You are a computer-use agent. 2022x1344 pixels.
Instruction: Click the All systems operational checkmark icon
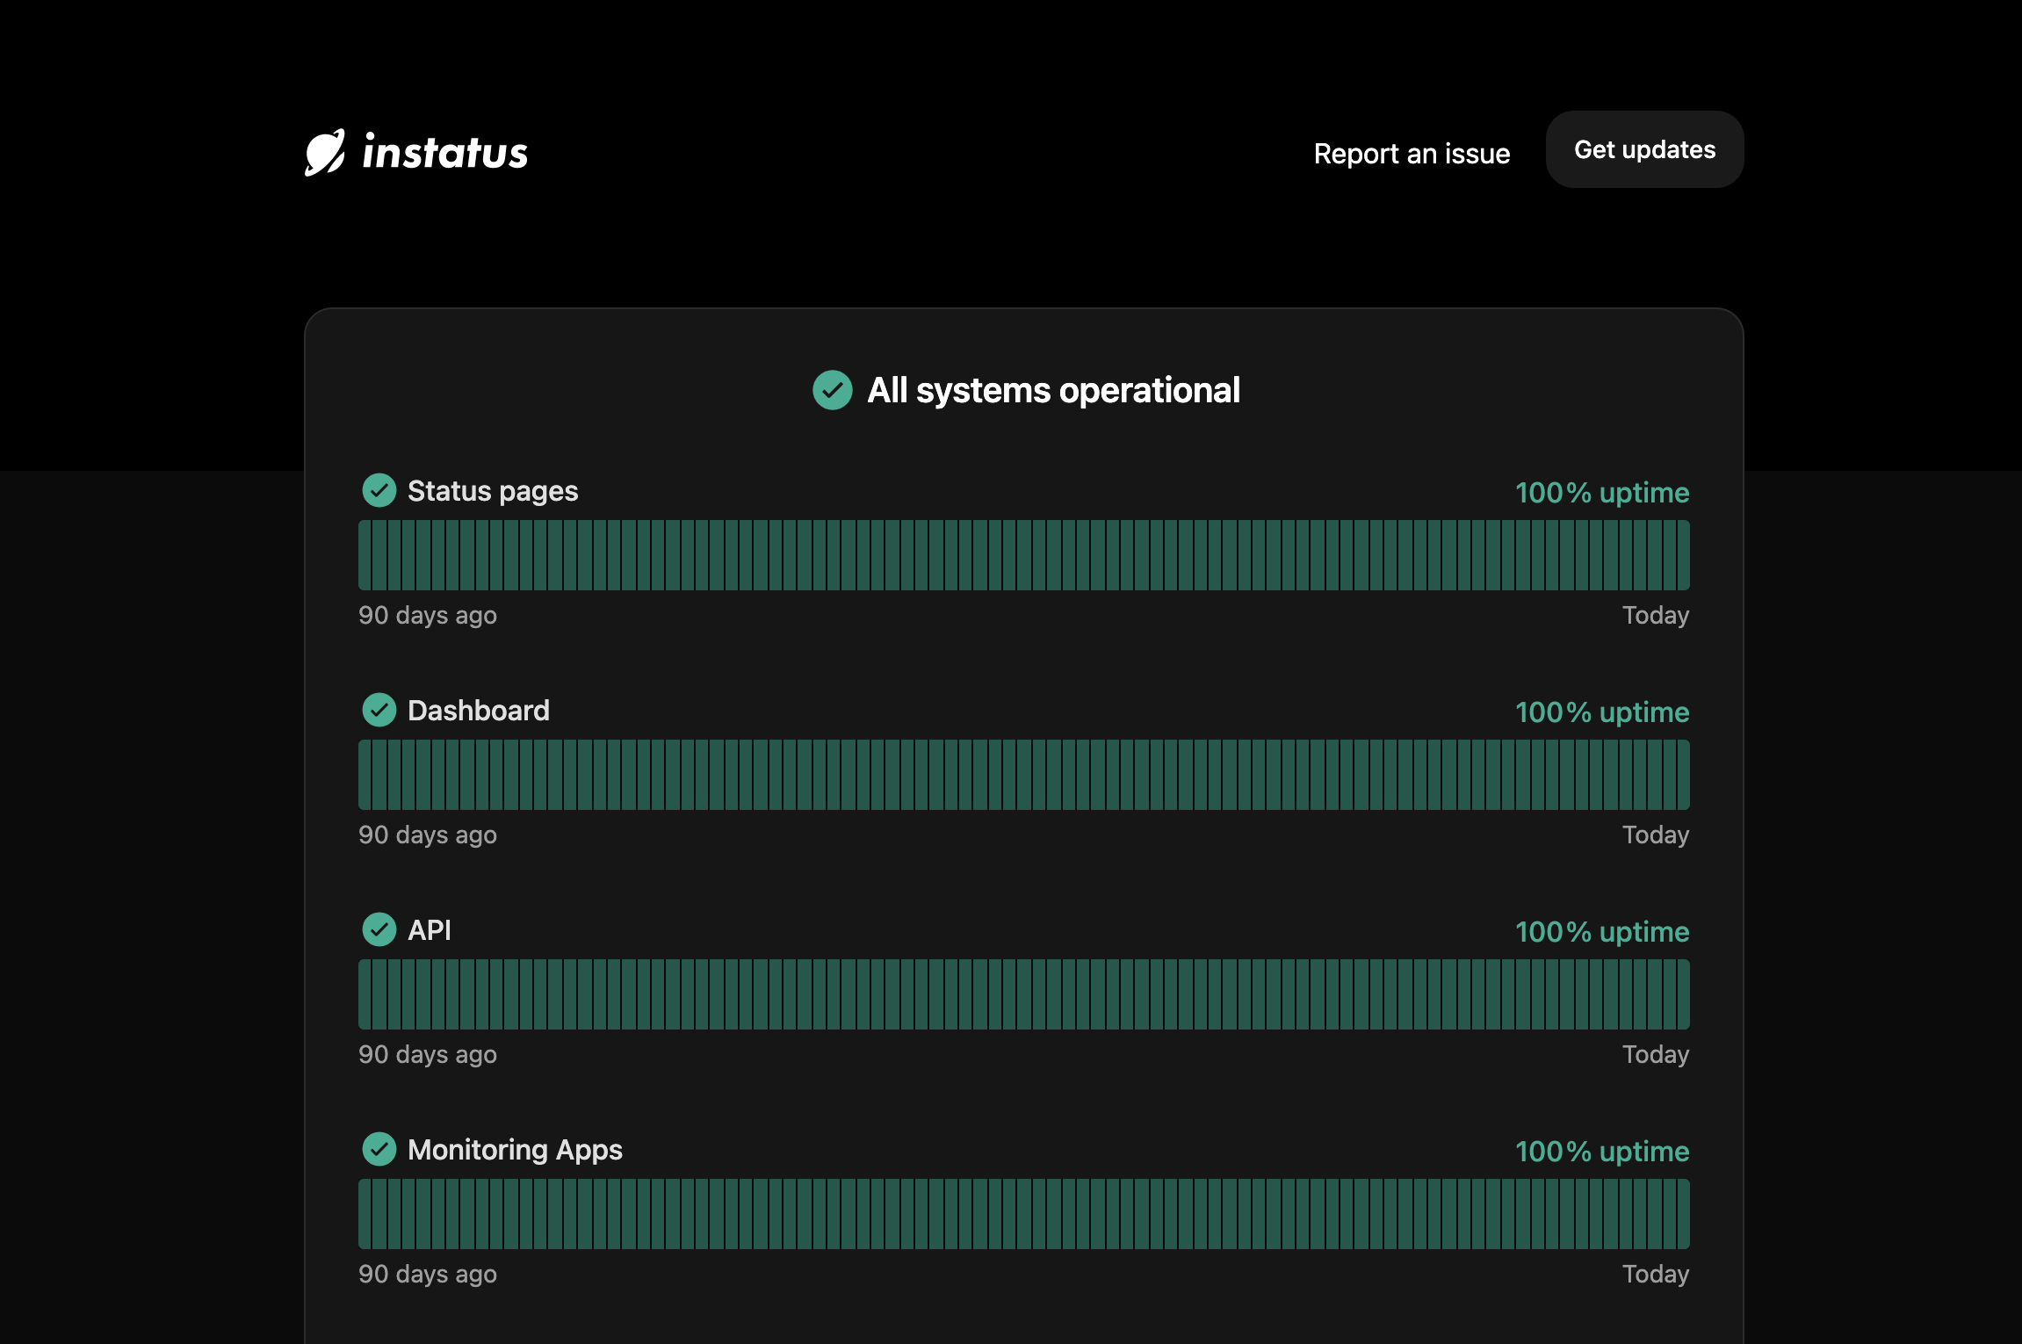tap(833, 390)
